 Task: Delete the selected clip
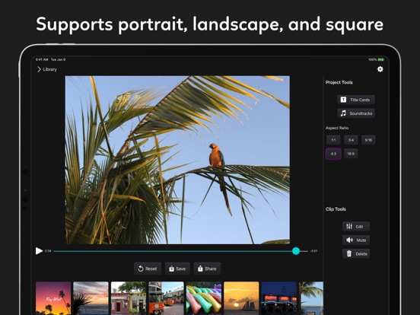tap(356, 253)
